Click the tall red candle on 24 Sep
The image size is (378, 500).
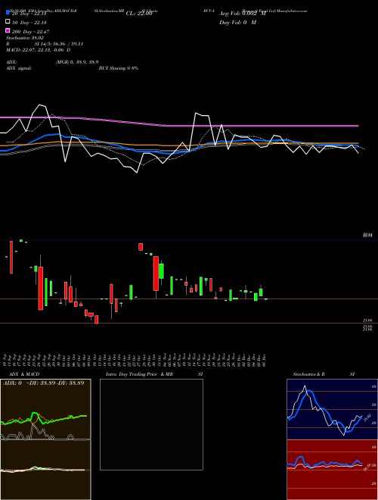41,289
